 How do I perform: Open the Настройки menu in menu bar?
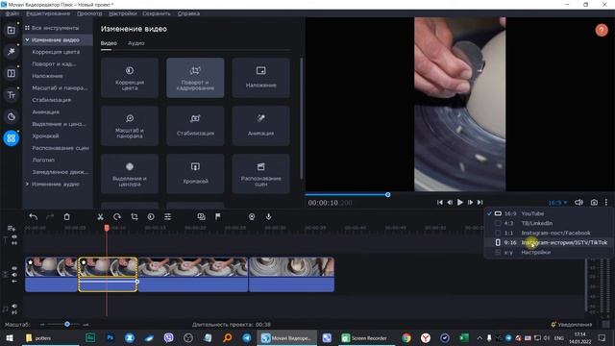[123, 13]
